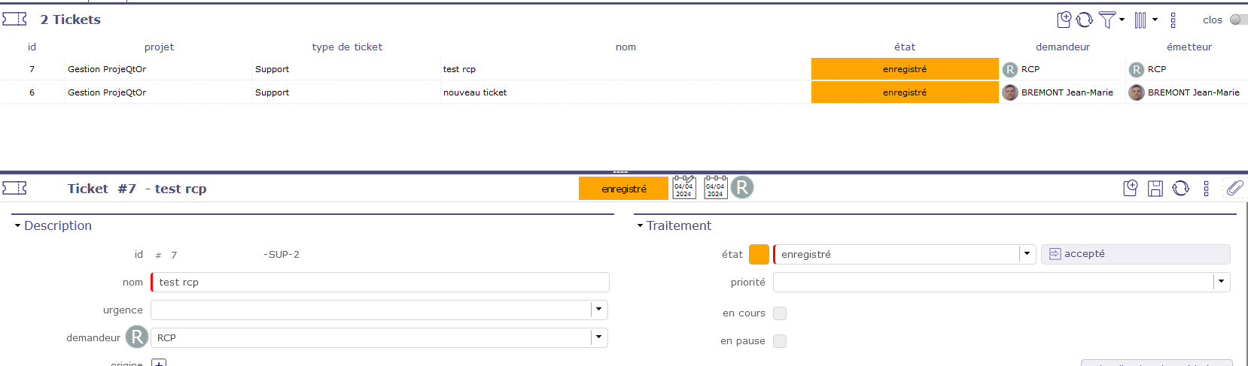Click the new ticket icon in the list toolbar
The height and width of the screenshot is (366, 1248).
click(1064, 20)
